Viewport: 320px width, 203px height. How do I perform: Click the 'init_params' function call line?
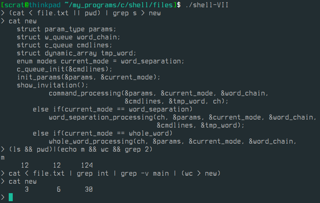88,77
